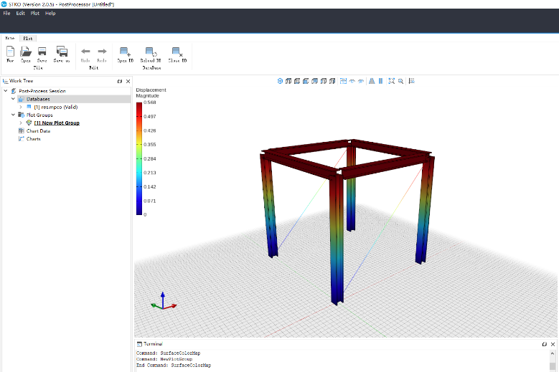Expand the New Plot Group node

21,123
